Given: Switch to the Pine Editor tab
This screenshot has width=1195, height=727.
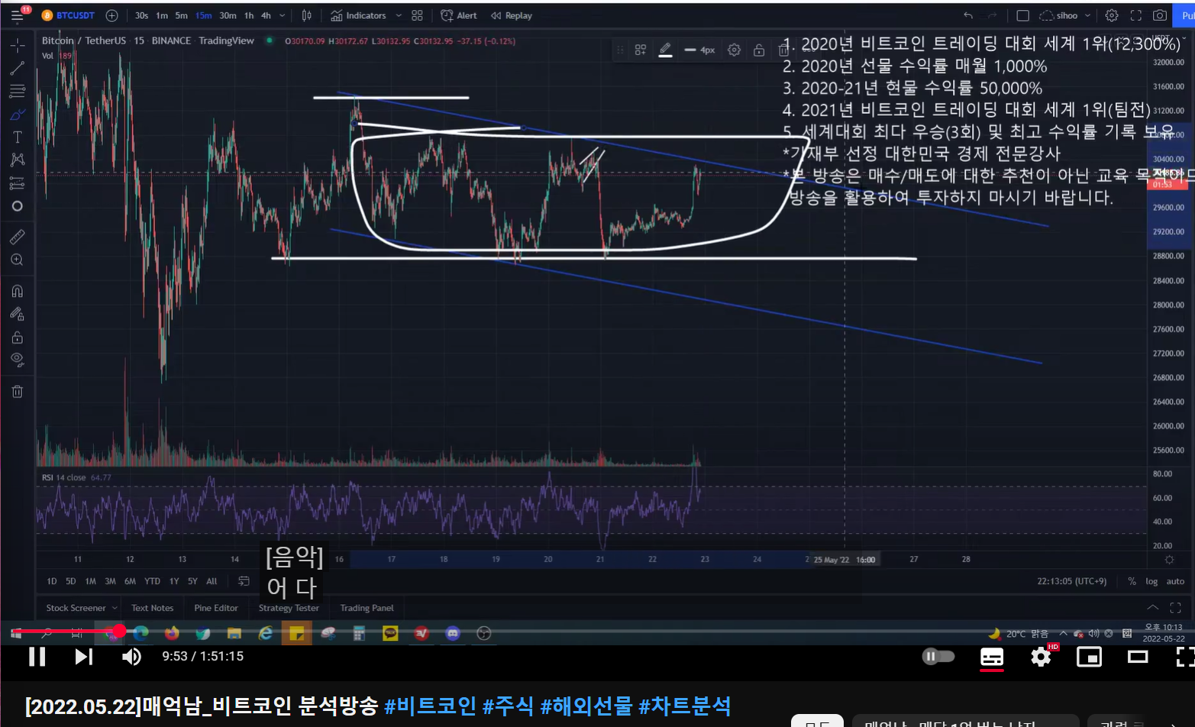Looking at the screenshot, I should pos(216,608).
